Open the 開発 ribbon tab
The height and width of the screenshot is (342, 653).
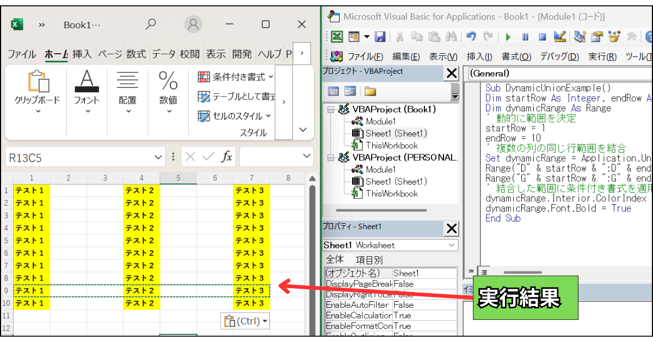click(x=242, y=54)
